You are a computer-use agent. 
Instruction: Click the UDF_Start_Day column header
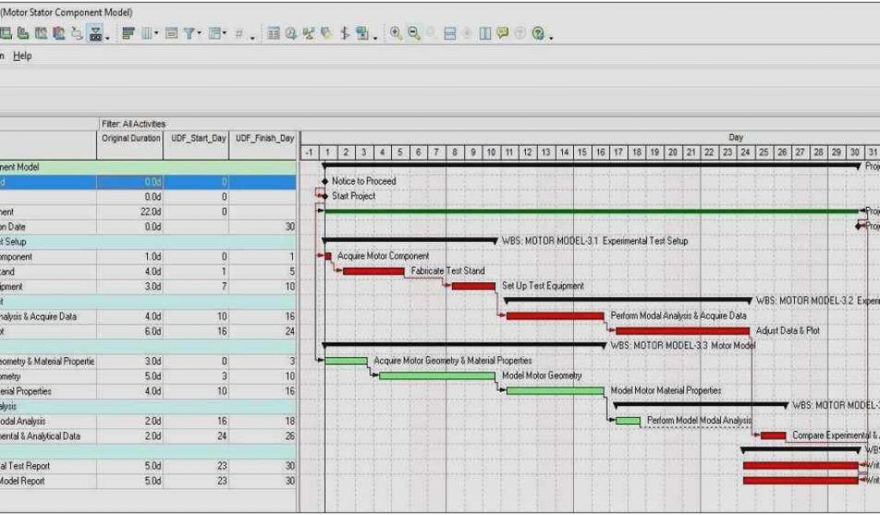tap(199, 138)
